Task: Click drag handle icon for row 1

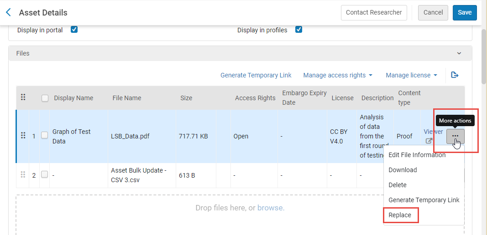Action: pyautogui.click(x=23, y=136)
